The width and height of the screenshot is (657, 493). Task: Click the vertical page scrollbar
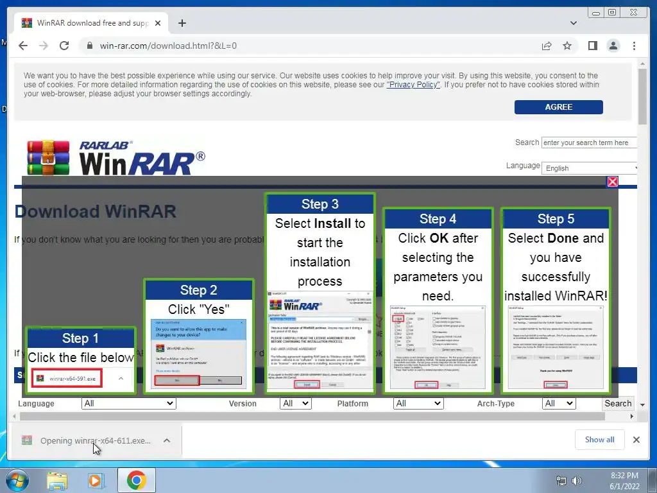642,96
